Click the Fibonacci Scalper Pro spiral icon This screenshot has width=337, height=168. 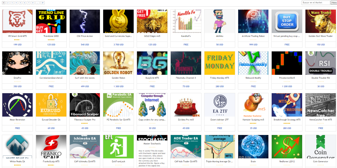85,105
